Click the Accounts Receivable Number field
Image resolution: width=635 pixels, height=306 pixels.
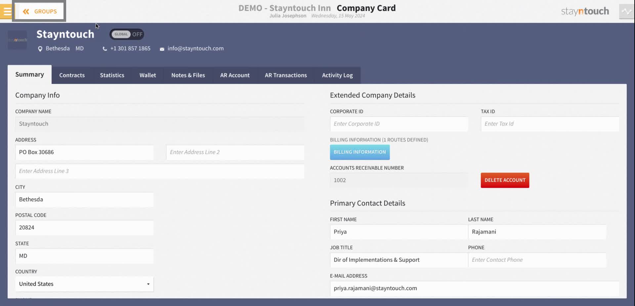click(x=399, y=180)
